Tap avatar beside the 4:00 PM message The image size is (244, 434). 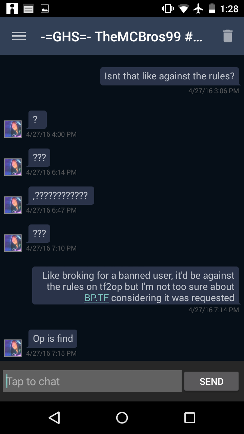click(13, 129)
